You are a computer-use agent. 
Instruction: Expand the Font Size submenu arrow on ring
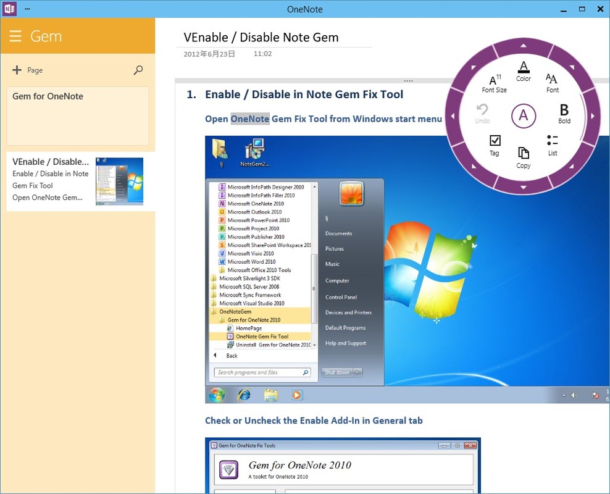click(x=474, y=67)
